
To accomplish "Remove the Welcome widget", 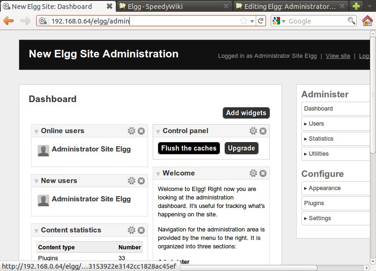I will 263,173.
